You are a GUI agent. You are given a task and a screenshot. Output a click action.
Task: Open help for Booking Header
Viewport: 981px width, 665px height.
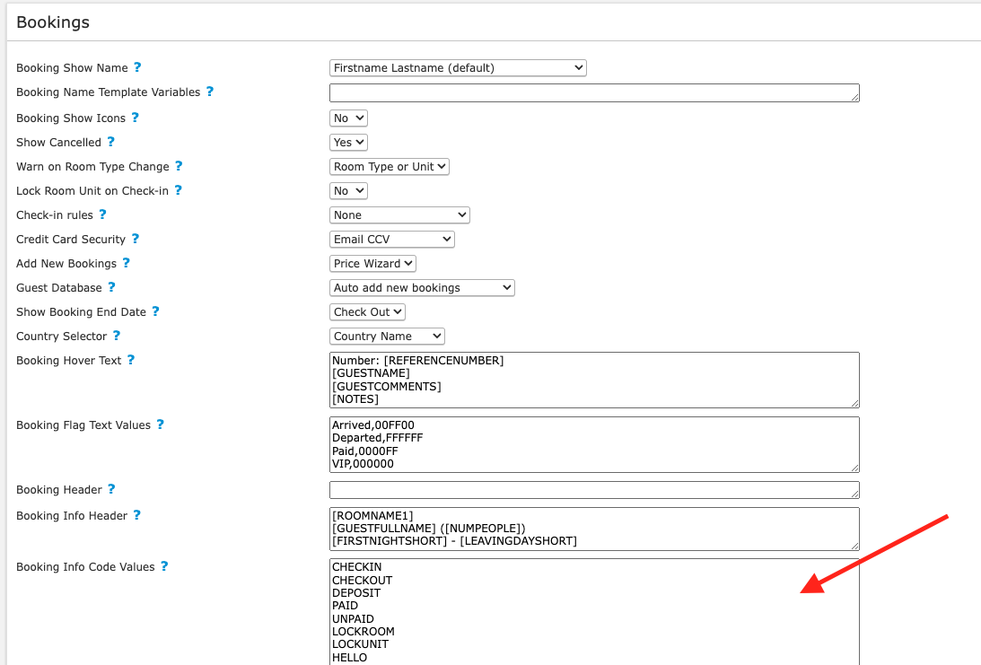pyautogui.click(x=111, y=489)
